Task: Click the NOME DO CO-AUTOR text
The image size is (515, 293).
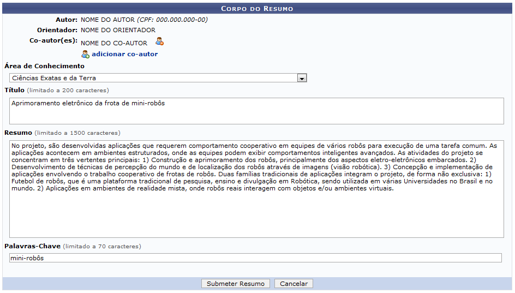Action: coord(114,43)
